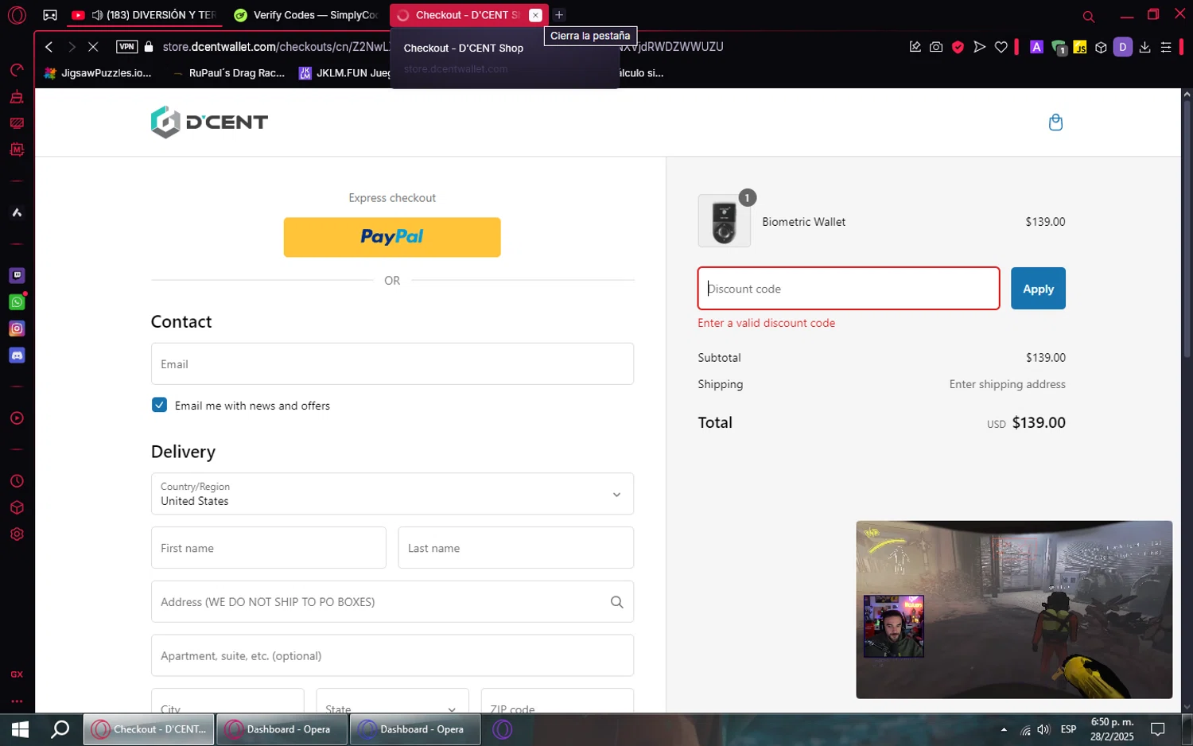The height and width of the screenshot is (746, 1193).
Task: Switch to the Verify Codes SimplyCodes tab
Action: coord(307,15)
